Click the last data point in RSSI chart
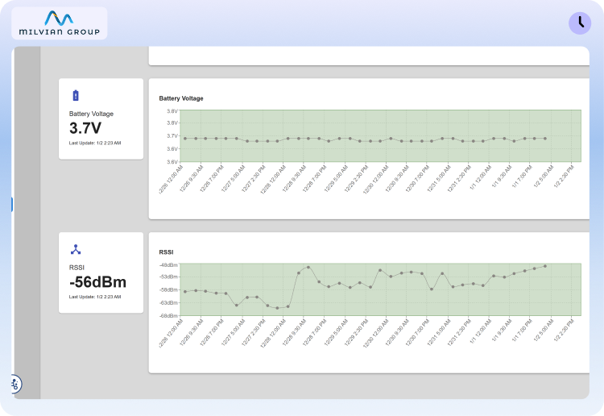 pos(544,266)
